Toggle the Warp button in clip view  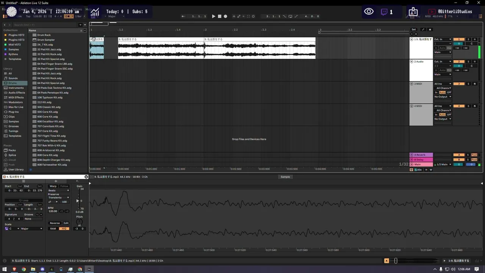click(x=53, y=186)
